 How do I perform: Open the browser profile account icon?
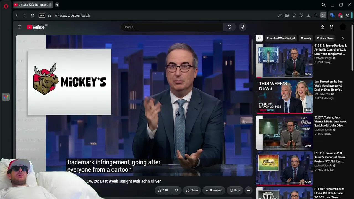point(323,15)
